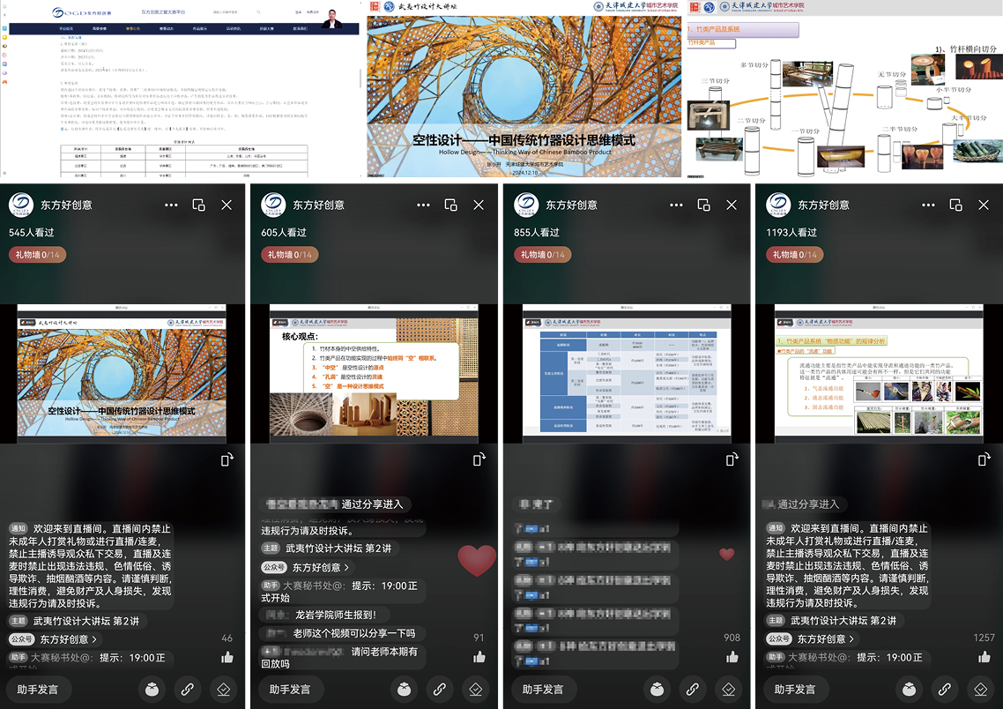Screen dimensions: 1003x709
Task: Toggle the like thumbs-up in fourth livestream
Action: 984,656
